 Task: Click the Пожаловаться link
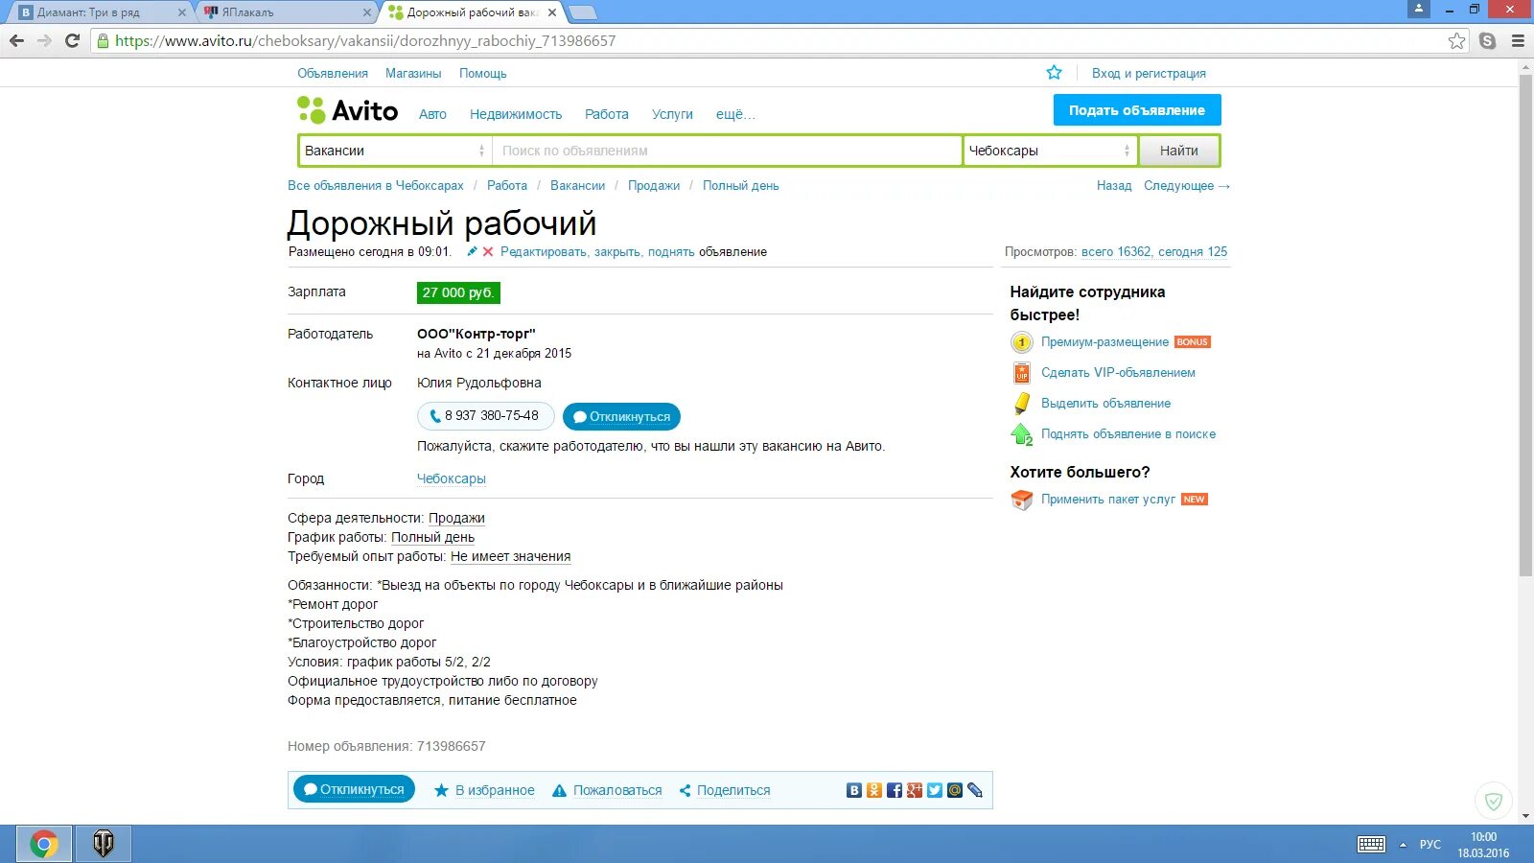(617, 790)
